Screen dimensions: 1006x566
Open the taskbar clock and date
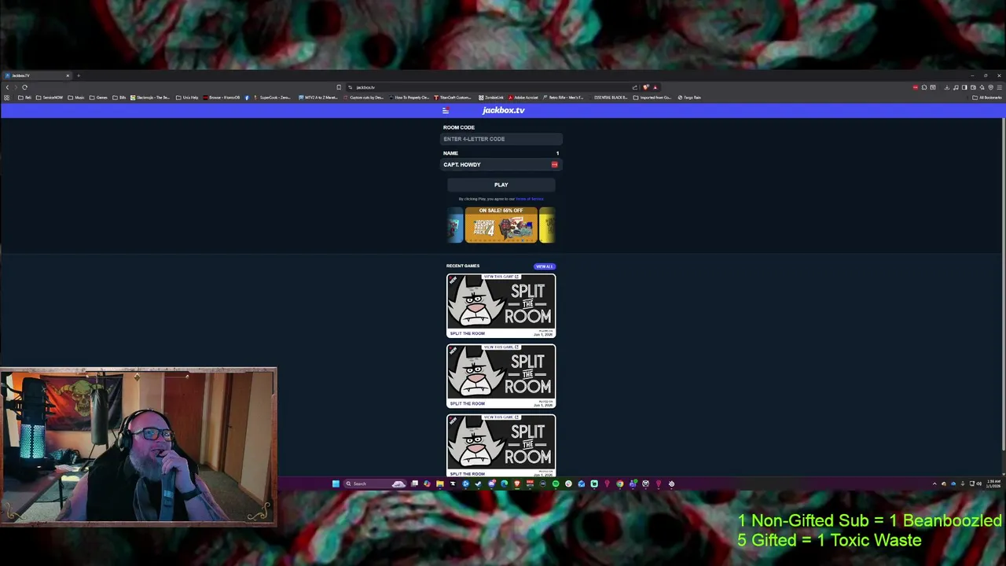994,483
